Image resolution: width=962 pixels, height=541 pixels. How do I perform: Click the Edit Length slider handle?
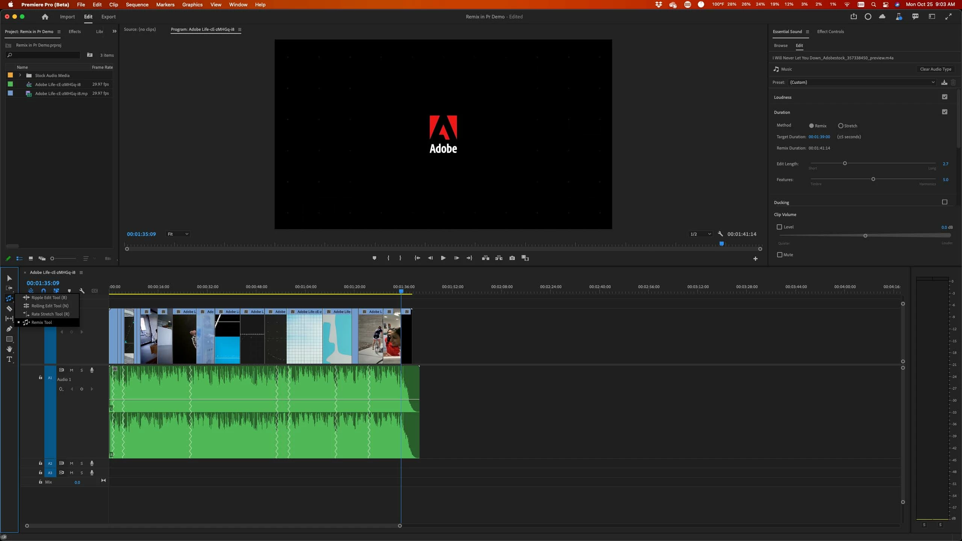click(845, 163)
